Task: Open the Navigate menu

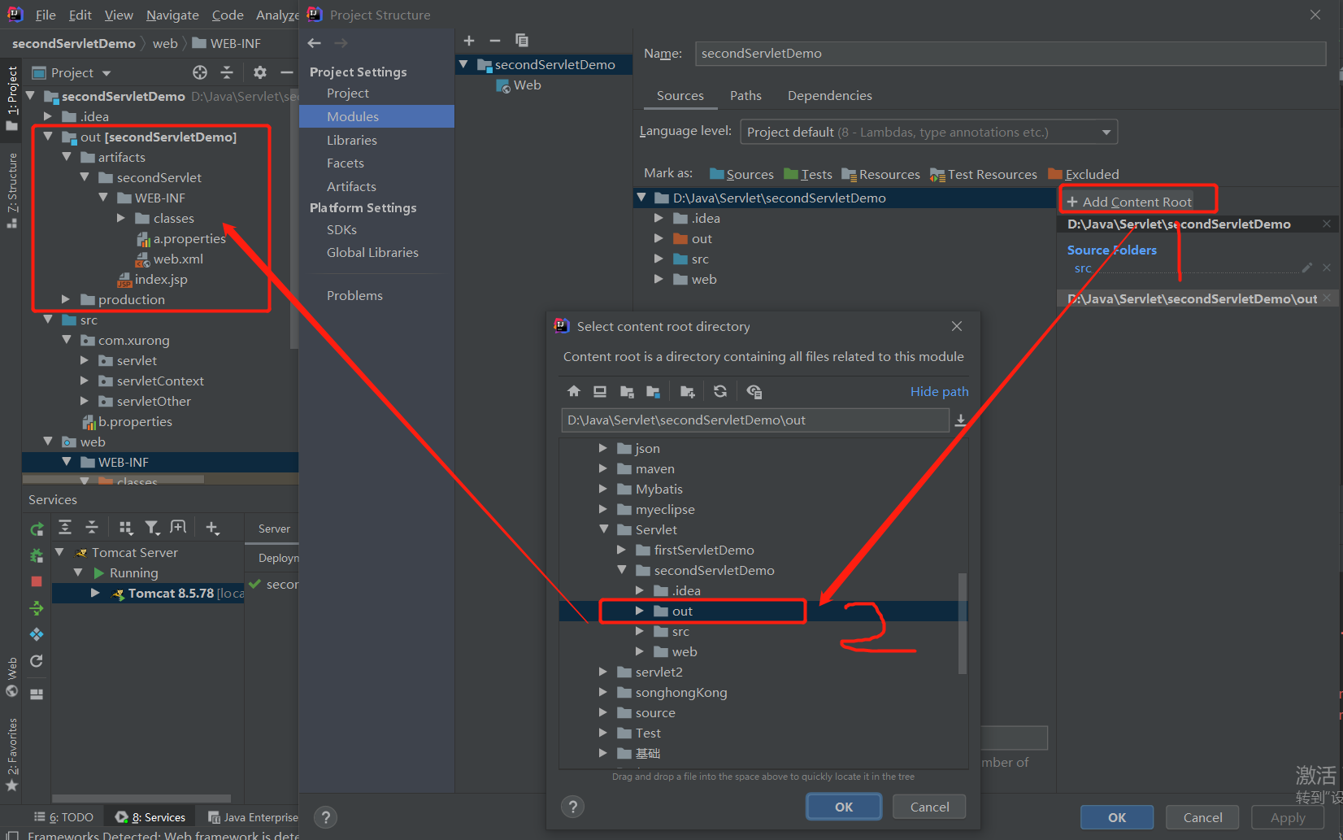Action: pyautogui.click(x=172, y=15)
